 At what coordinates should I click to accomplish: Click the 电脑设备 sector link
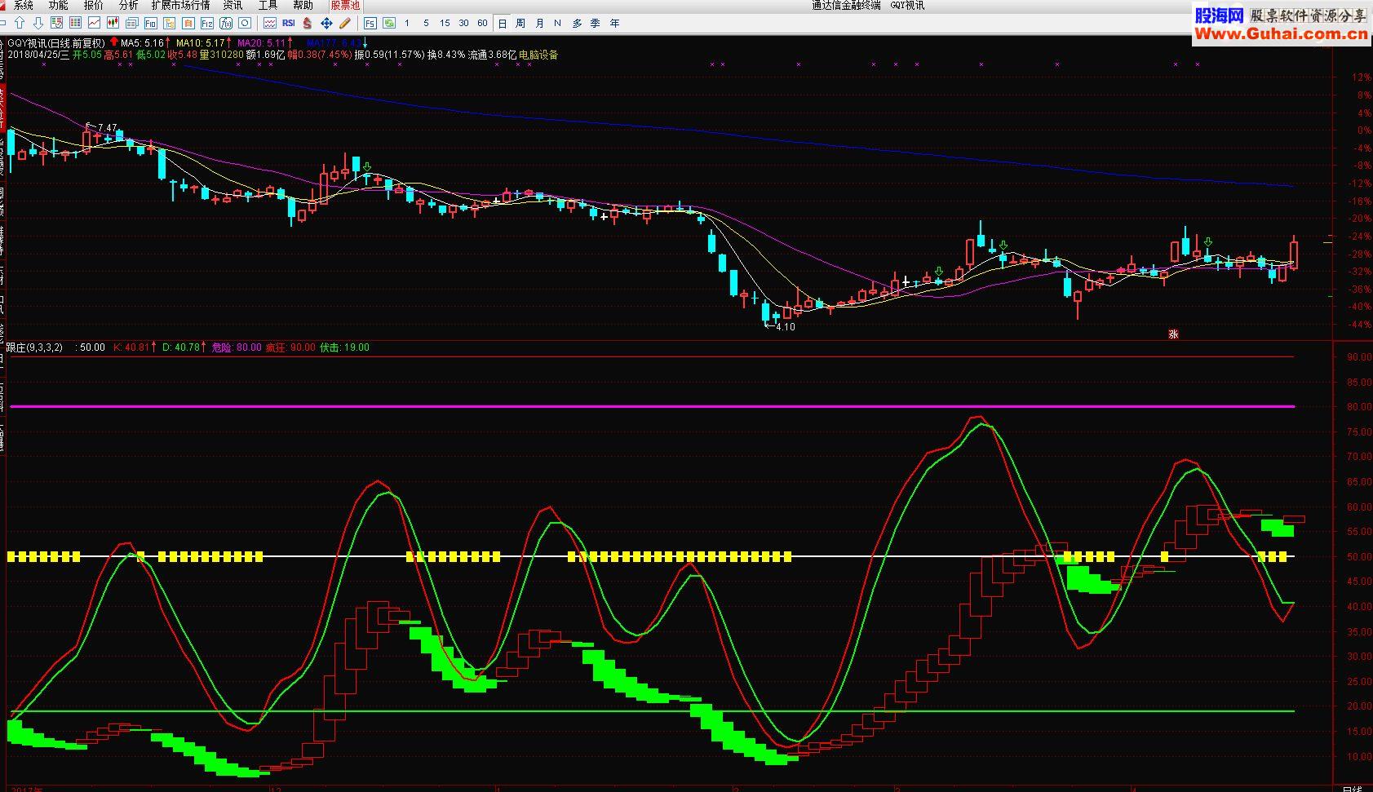538,55
